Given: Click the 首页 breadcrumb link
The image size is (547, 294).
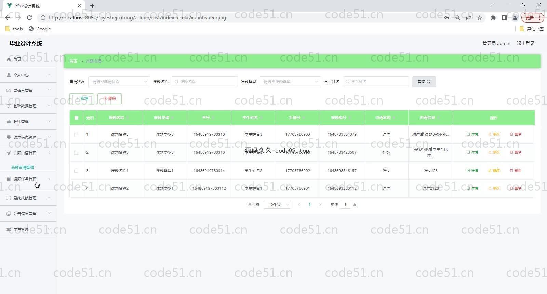Looking at the screenshot, I should tap(73, 61).
